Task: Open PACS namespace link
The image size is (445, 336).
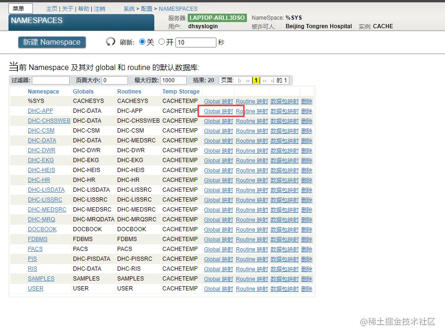Action: click(35, 249)
